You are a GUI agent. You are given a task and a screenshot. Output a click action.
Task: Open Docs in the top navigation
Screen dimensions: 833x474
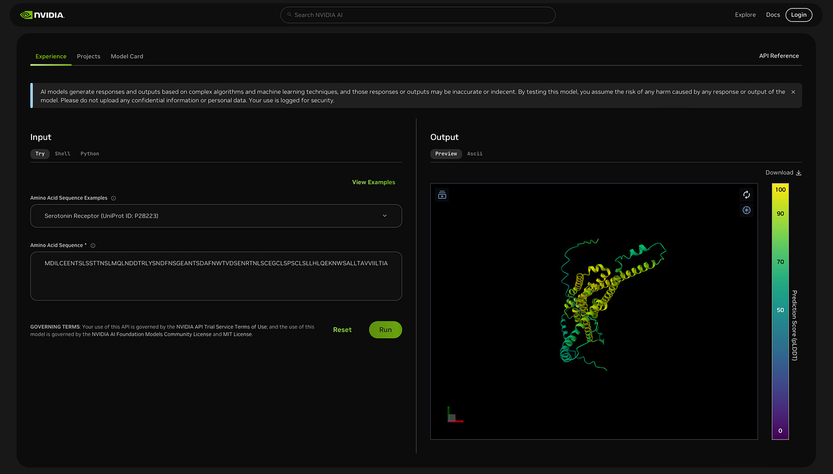tap(773, 15)
